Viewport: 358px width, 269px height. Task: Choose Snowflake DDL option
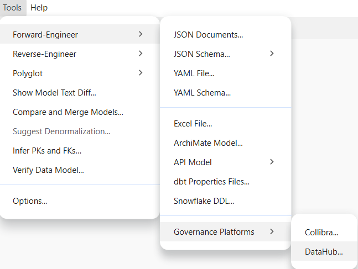204,201
